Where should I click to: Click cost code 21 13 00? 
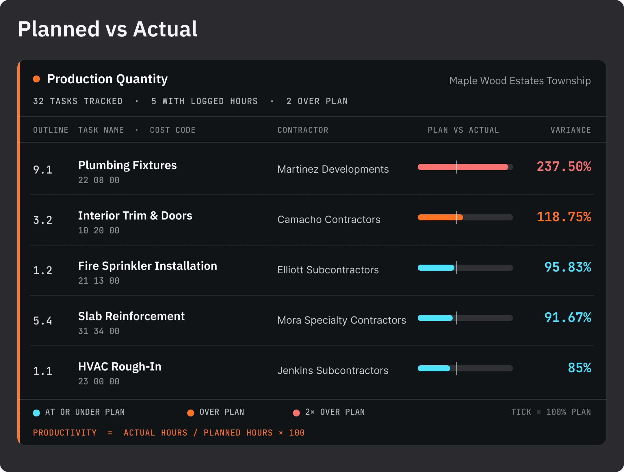tap(99, 281)
